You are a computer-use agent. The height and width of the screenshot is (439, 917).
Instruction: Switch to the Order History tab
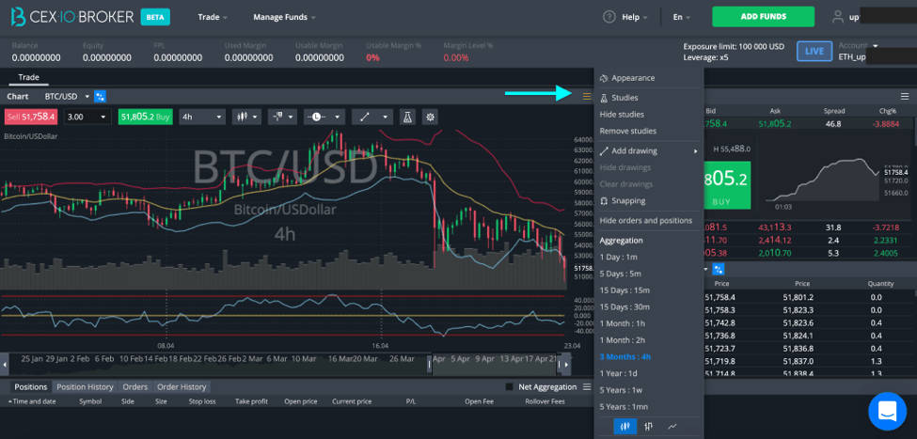182,387
